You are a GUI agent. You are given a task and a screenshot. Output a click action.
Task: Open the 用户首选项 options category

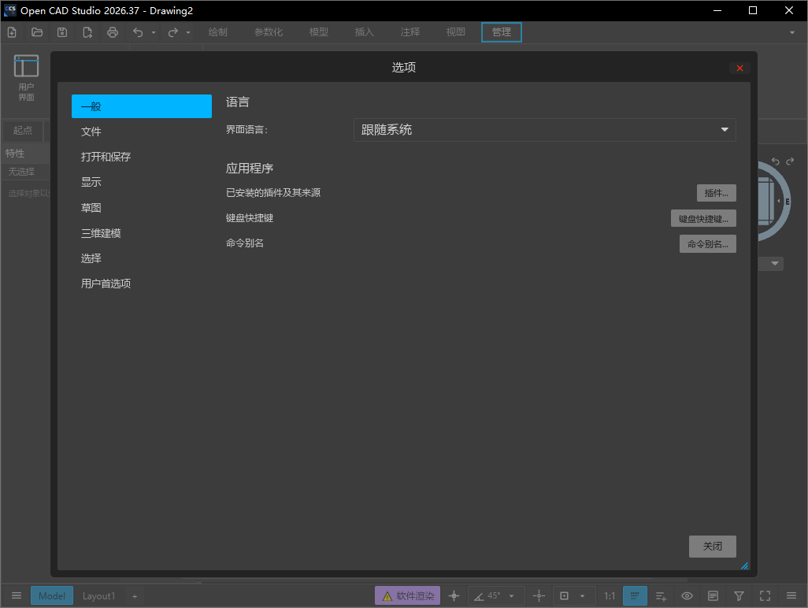(x=142, y=284)
